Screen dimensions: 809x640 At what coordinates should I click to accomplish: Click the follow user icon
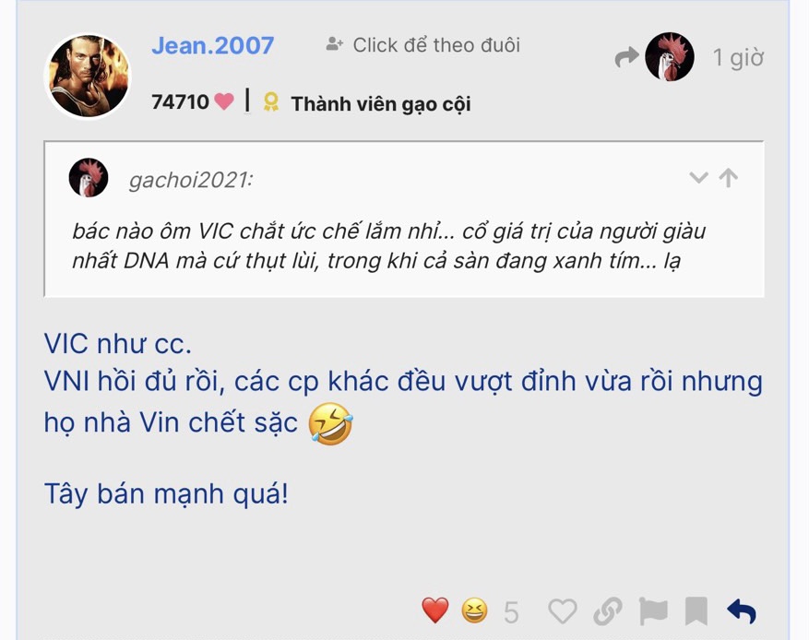[334, 44]
